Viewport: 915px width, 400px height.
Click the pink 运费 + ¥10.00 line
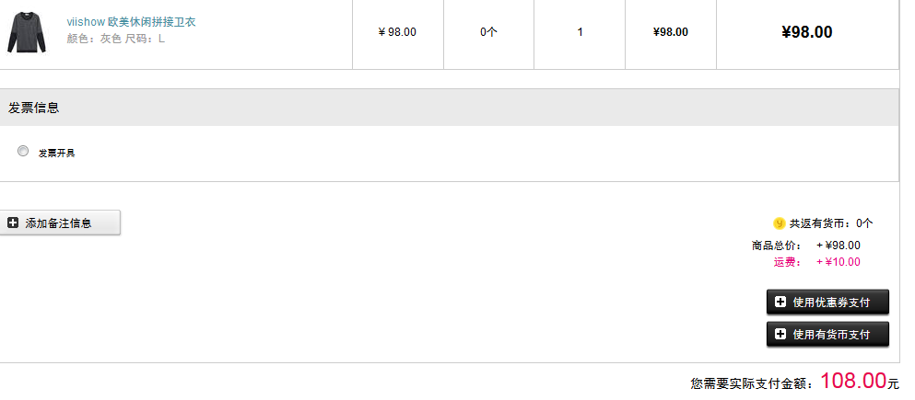(x=817, y=262)
